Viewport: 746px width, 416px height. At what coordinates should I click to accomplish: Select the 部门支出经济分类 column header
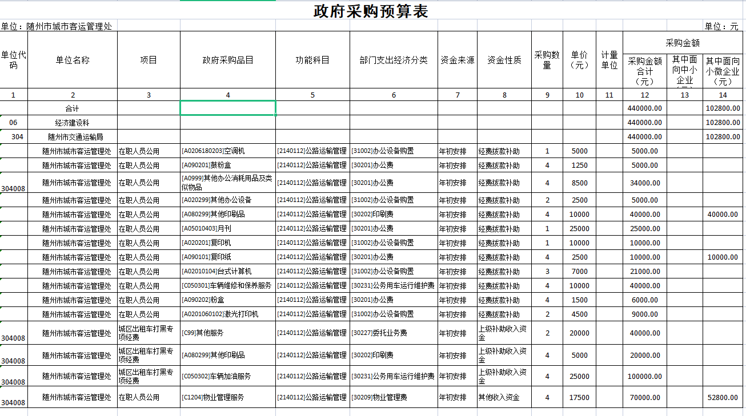[394, 60]
